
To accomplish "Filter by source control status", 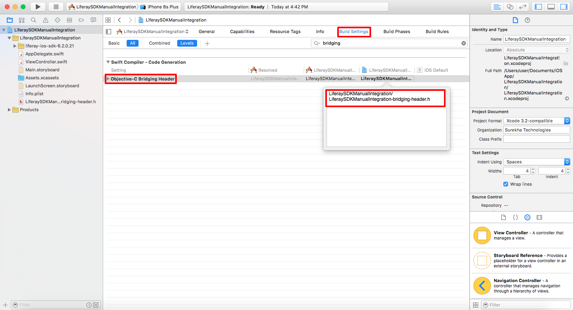I will coord(96,305).
